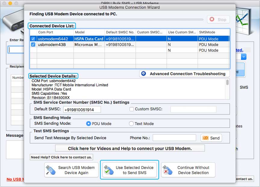This screenshot has height=187, width=260.
Task: Click the Use Custom SM... column header
Action: pyautogui.click(x=182, y=32)
